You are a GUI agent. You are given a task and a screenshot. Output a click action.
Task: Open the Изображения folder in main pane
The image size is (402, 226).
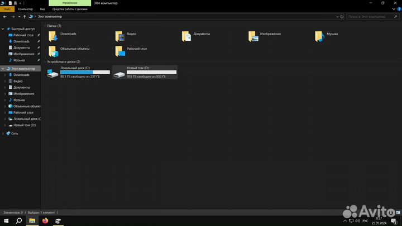pos(253,36)
